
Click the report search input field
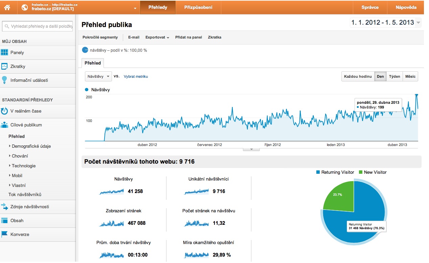pos(37,26)
